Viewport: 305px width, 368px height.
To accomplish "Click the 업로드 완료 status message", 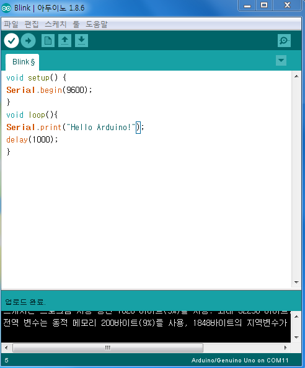I will (25, 302).
